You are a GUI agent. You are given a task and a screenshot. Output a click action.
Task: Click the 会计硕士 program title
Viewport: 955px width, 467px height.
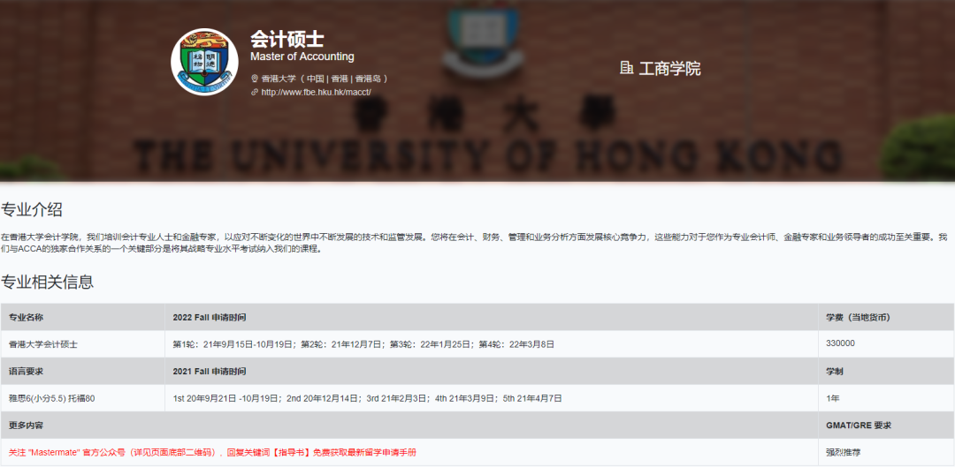tap(286, 39)
